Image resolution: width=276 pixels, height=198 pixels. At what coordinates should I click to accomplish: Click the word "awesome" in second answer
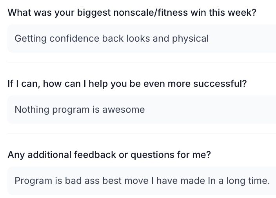pos(123,110)
